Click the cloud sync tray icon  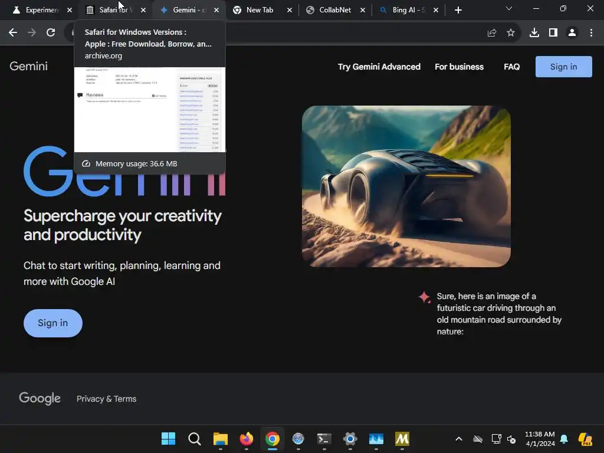click(x=478, y=439)
